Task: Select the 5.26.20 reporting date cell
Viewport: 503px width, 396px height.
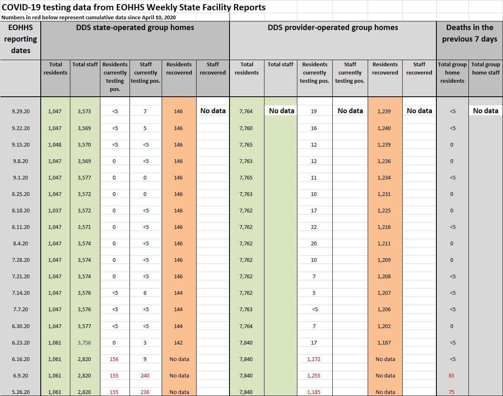Action: 21,392
